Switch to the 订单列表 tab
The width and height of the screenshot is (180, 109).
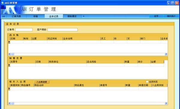[x=16, y=16]
